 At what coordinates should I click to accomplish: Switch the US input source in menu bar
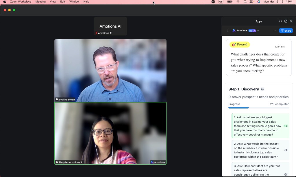point(221,2)
